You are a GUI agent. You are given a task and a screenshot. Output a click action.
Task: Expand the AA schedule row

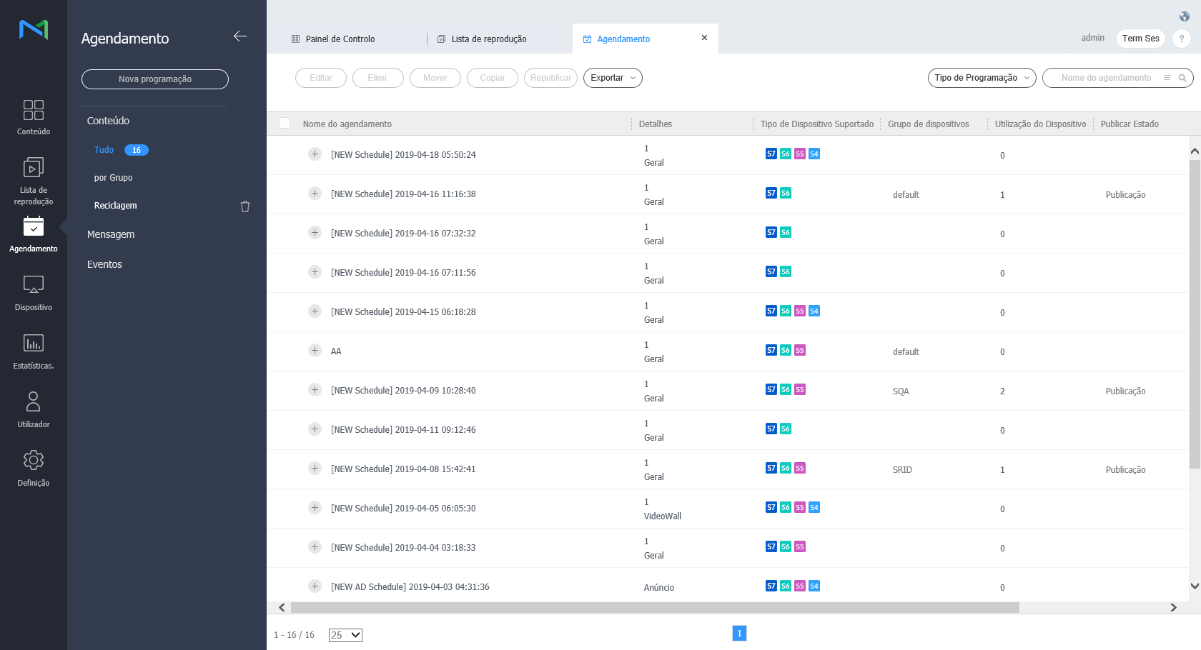(x=315, y=351)
